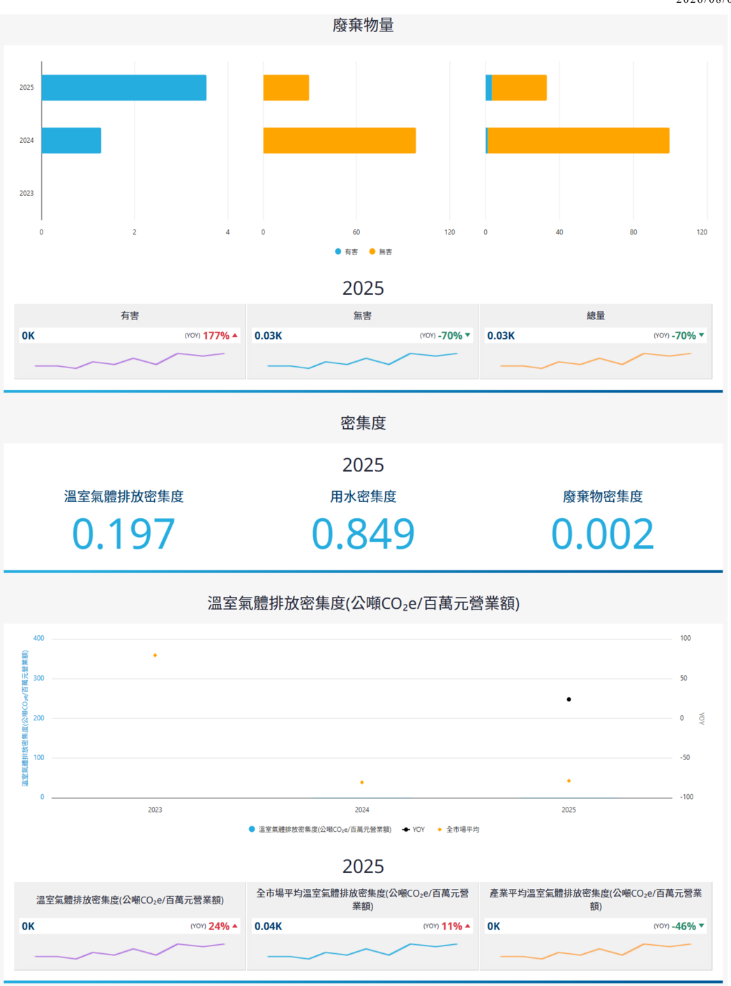Click the 400 tick on the left axis
This screenshot has height=986, width=731.
[x=38, y=638]
